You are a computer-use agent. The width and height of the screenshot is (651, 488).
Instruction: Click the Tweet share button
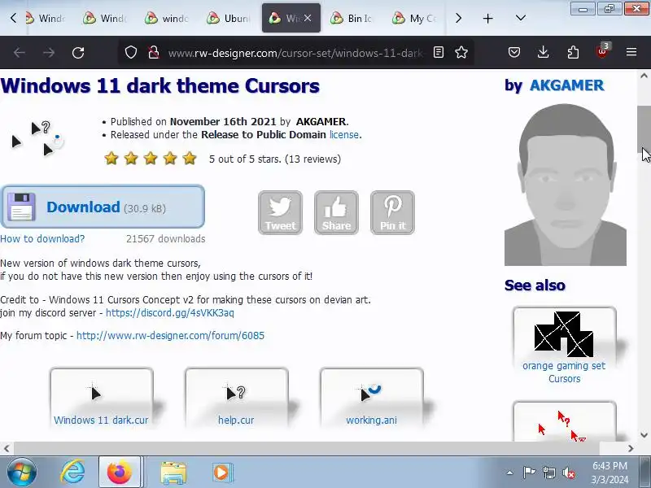pos(280,213)
